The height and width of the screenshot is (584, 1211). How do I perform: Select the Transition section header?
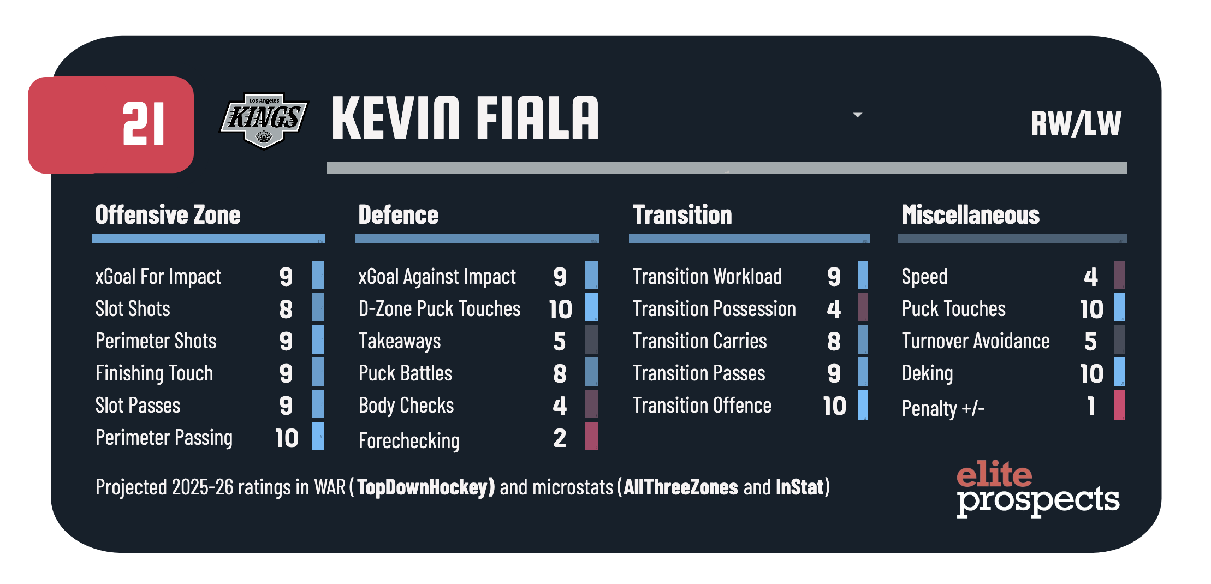point(682,215)
